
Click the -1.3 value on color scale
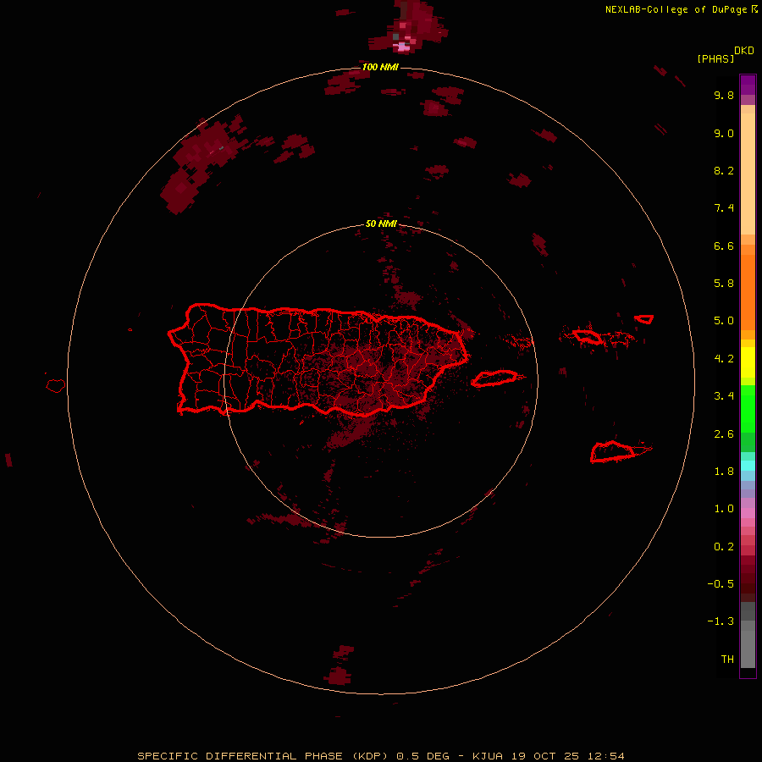click(721, 621)
